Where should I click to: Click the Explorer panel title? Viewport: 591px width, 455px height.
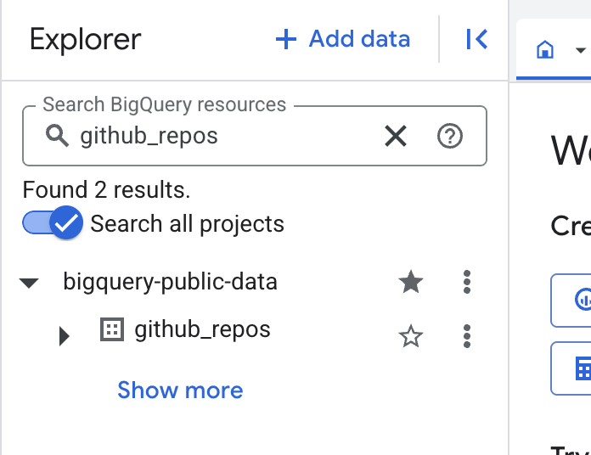point(85,39)
